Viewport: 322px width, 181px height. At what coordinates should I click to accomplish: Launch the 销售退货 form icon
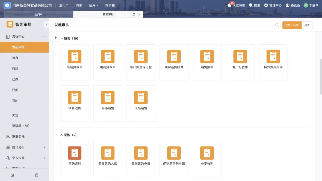coord(75,97)
